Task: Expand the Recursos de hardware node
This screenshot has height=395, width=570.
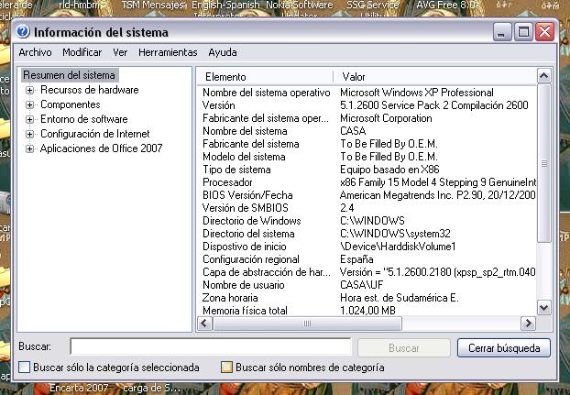Action: [30, 90]
